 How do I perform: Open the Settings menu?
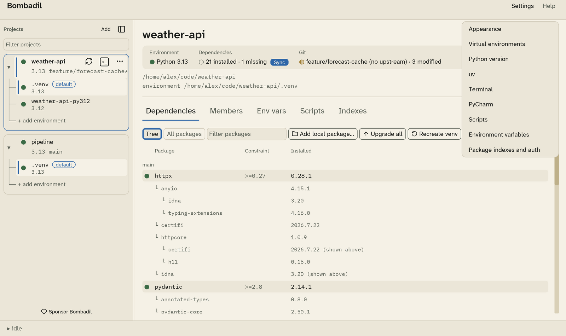pos(522,6)
